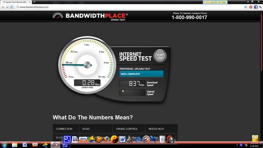The image size is (263, 148).
Task: Open the Chrome wrench menu
Action: click(260, 7)
